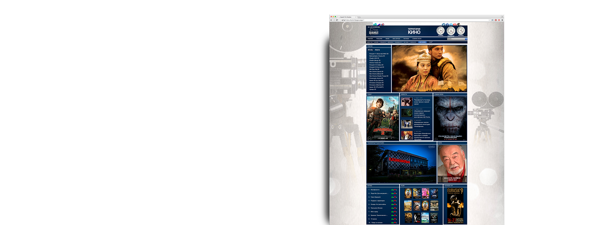
Task: Click the Eurasia 9 festival poster
Action: coord(455,206)
